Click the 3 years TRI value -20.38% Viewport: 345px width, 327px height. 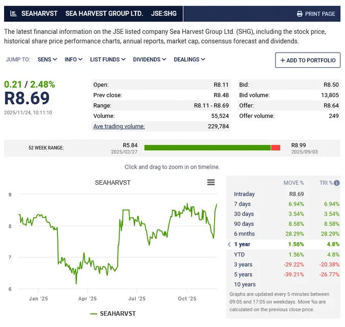pyautogui.click(x=329, y=264)
